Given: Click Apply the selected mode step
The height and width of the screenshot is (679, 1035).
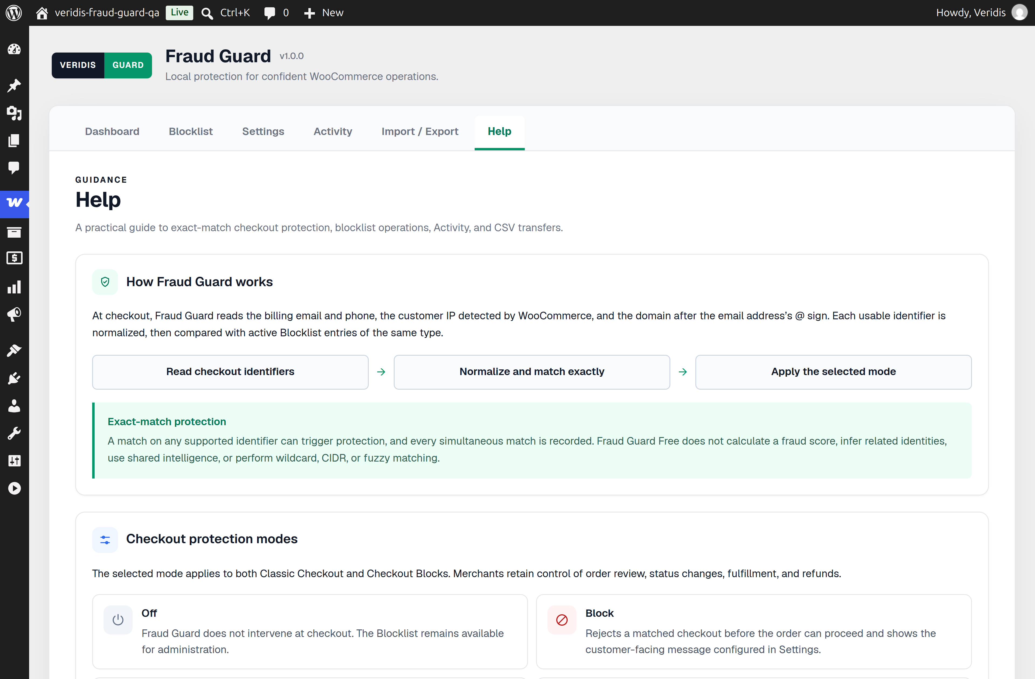Looking at the screenshot, I should coord(833,372).
